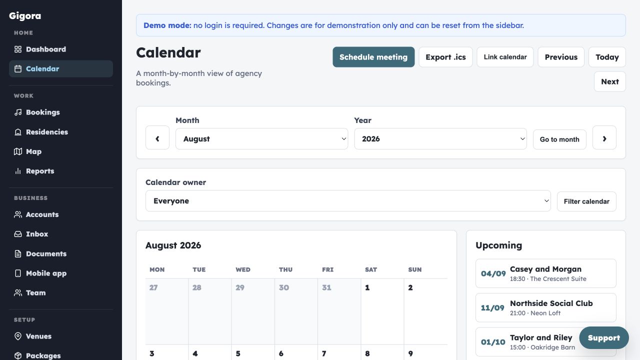Click the Link calendar button
640x360 pixels.
click(x=505, y=57)
